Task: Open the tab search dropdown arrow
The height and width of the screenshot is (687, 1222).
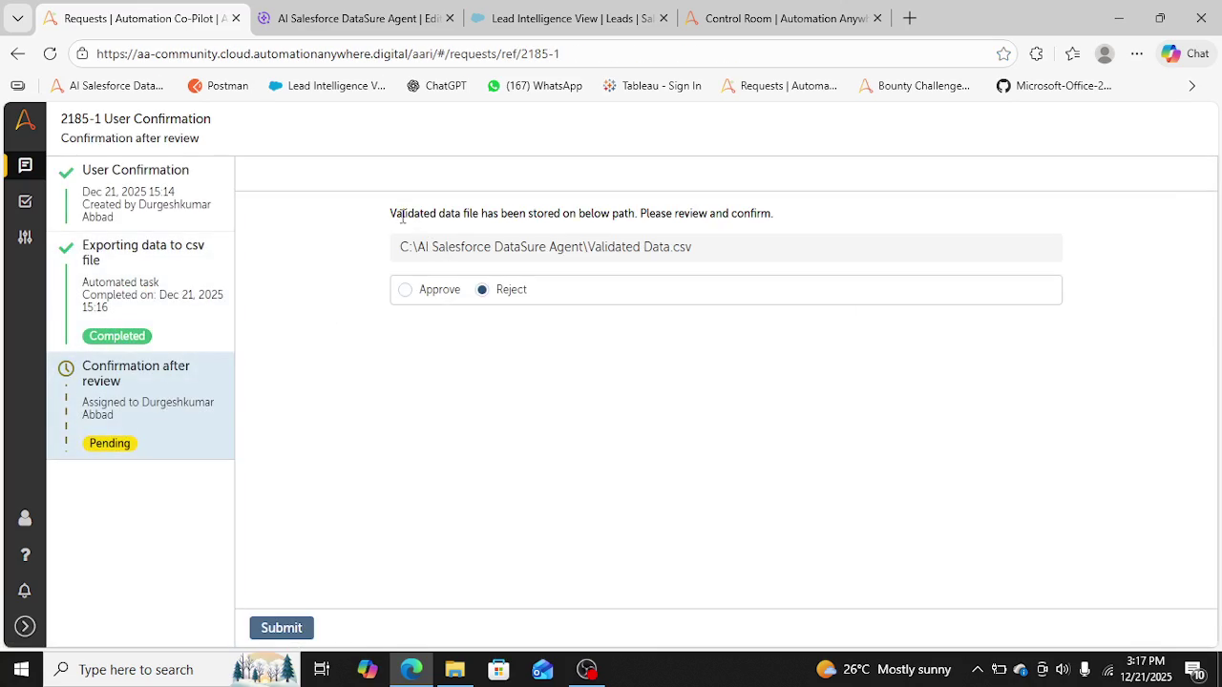Action: pos(17,18)
